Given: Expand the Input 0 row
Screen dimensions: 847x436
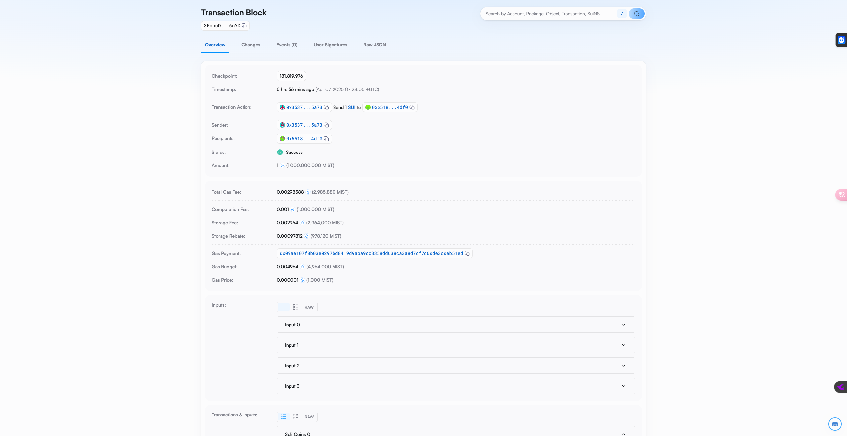Looking at the screenshot, I should [x=456, y=325].
